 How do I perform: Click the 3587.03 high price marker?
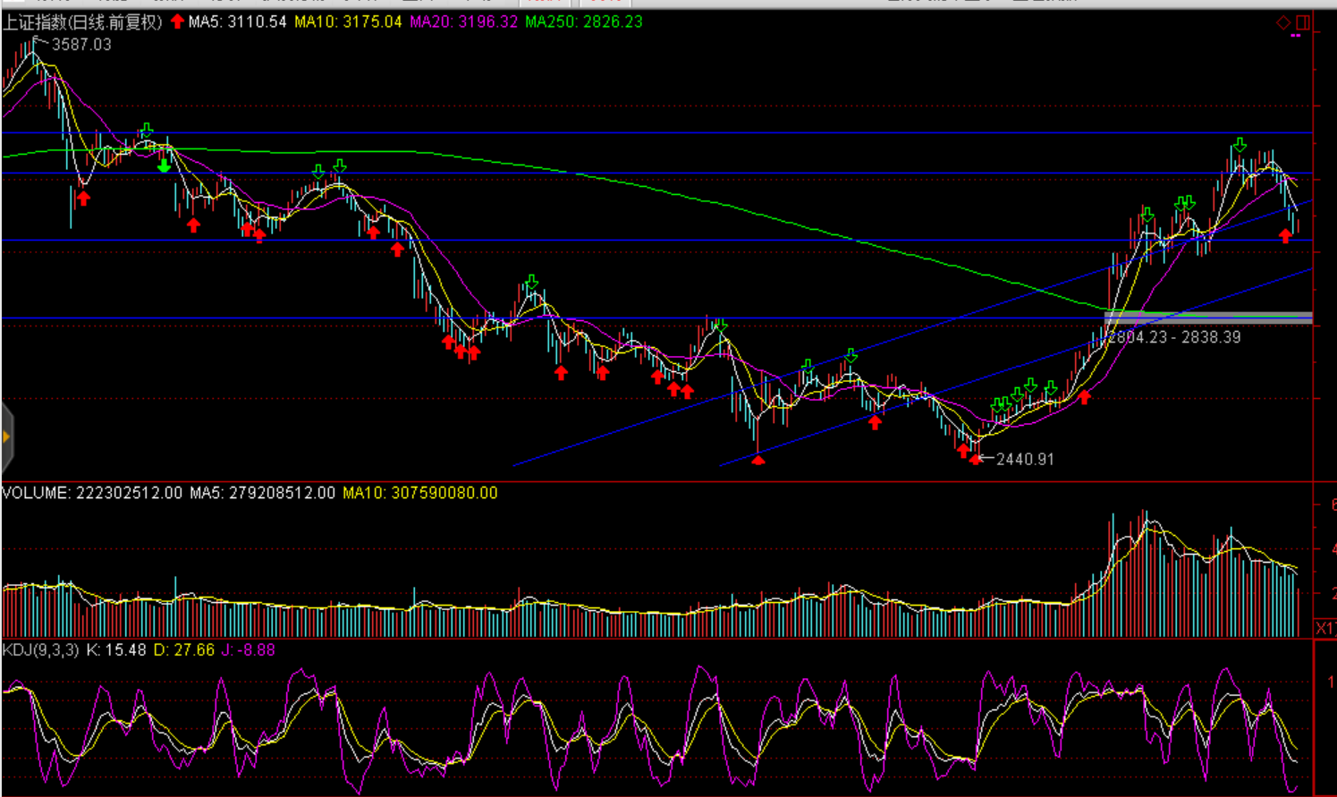[x=81, y=45]
